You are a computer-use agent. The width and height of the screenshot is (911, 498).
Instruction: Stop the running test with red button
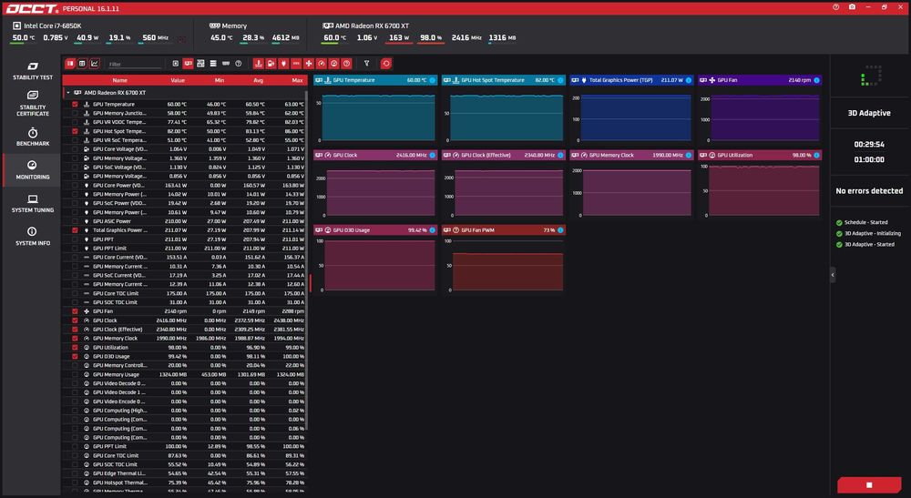(x=869, y=484)
